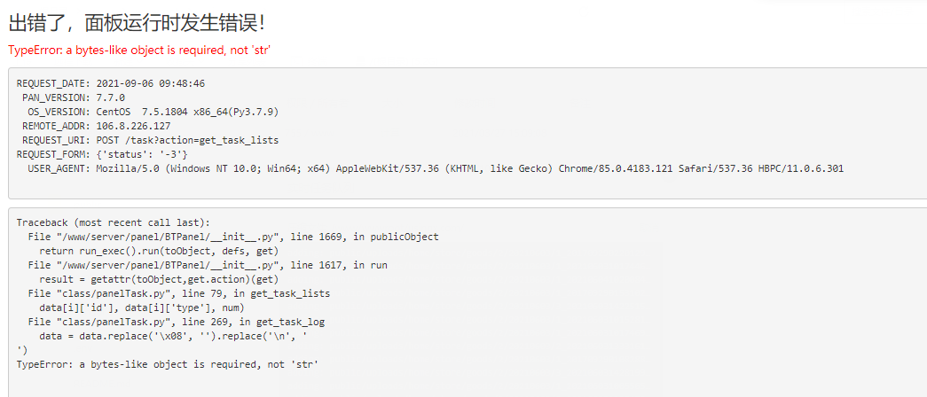Screen dimensions: 927x397
Task: Click the data[i]['id'], data[i]['type'] line
Action: [x=142, y=307]
